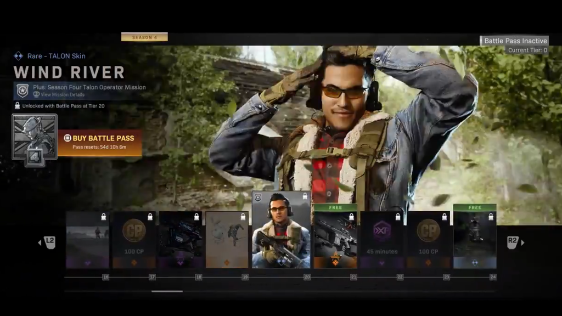Buy the Battle Pass
The image size is (562, 316).
pos(100,142)
